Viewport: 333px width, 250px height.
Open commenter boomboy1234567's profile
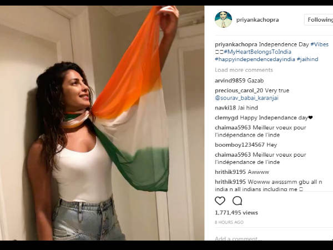click(x=240, y=145)
